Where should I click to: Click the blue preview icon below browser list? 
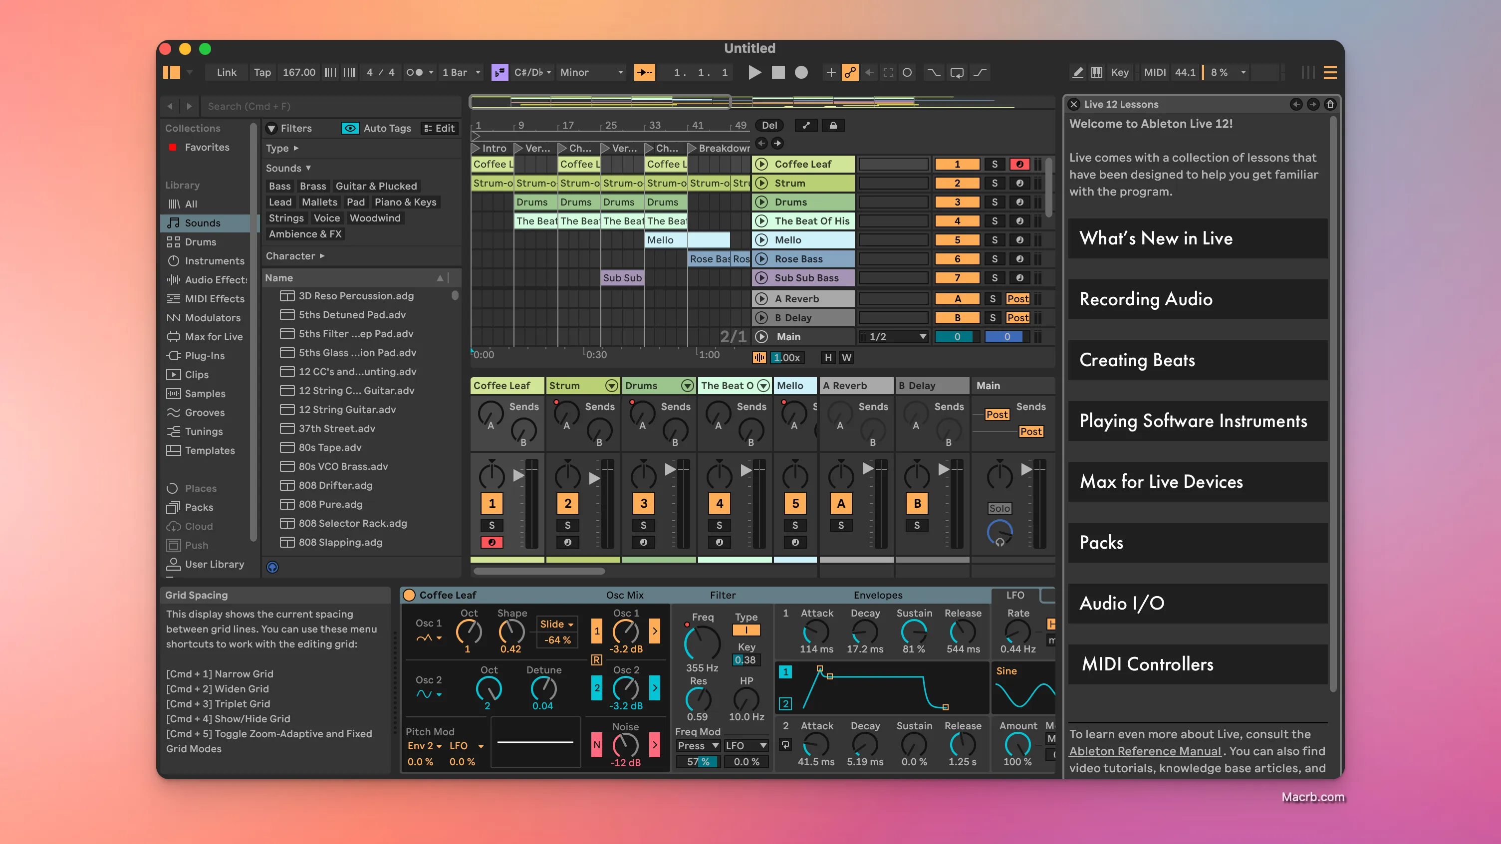tap(272, 567)
